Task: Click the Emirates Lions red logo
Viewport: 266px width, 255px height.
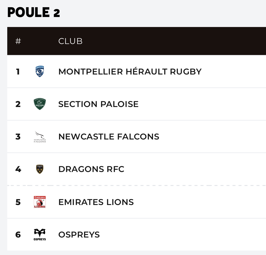Action: (x=40, y=202)
